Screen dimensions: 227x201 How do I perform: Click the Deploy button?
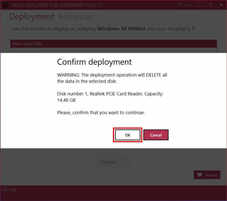tap(114, 162)
